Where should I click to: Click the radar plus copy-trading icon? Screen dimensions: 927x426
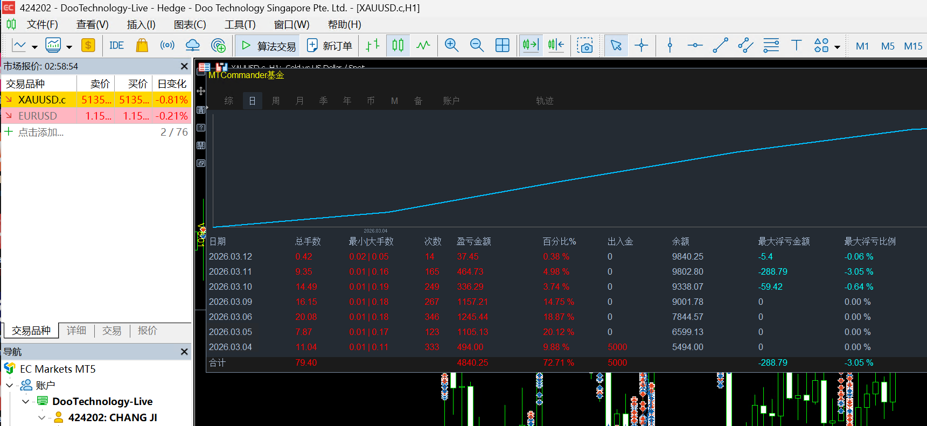218,45
